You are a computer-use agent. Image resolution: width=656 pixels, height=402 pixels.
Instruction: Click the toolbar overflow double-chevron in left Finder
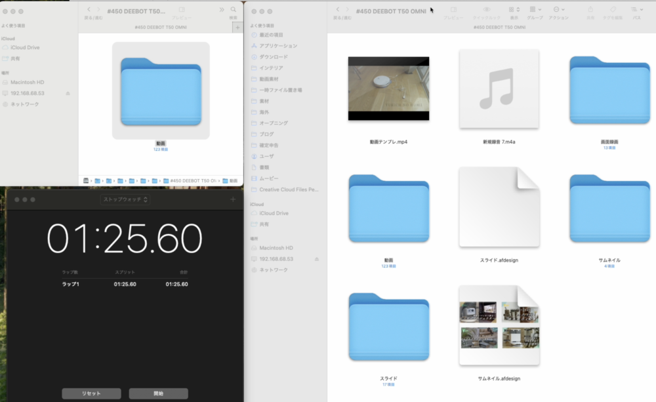pyautogui.click(x=221, y=10)
